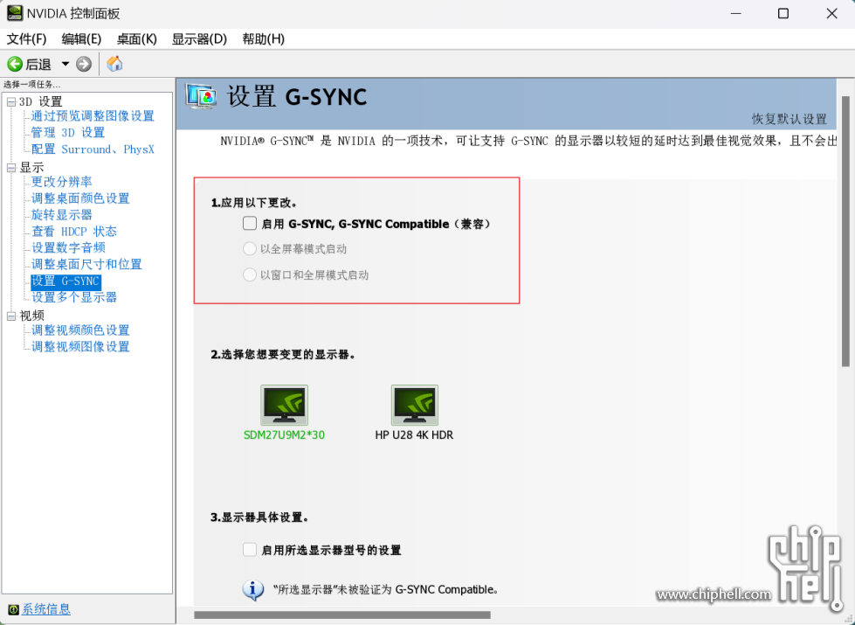This screenshot has width=855, height=625.
Task: Click the 后退 back button label
Action: [38, 65]
